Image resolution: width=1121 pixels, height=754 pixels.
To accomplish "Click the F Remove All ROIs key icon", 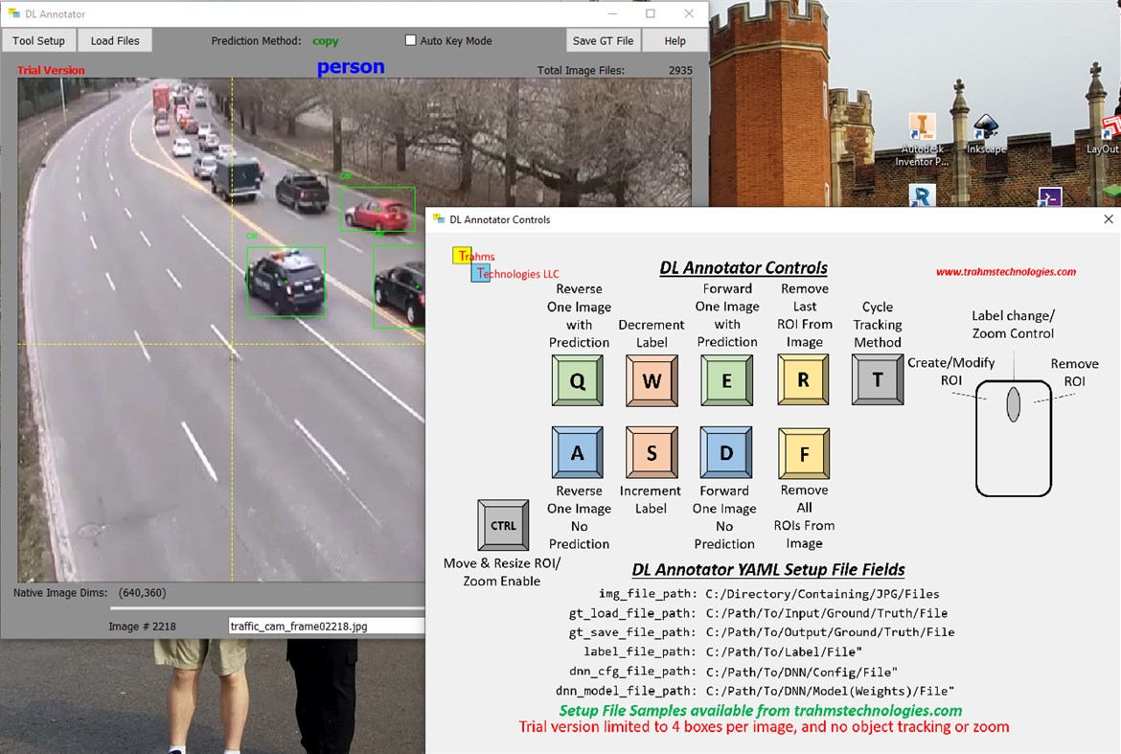I will click(803, 452).
